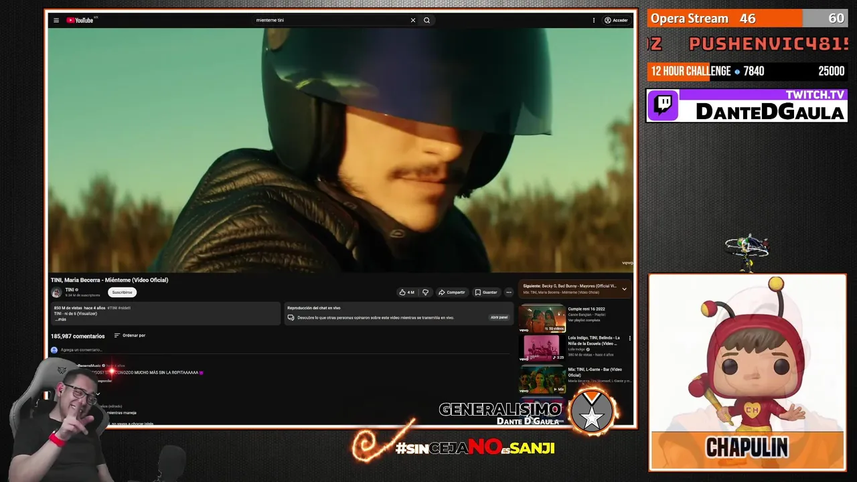Expand the Siguiente queue chevron
857x482 pixels.
pos(624,289)
